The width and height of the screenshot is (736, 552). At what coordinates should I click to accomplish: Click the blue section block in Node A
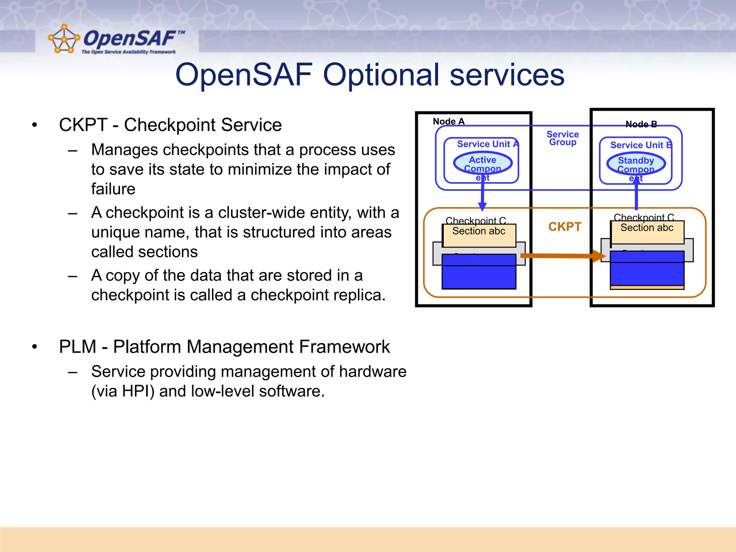pyautogui.click(x=479, y=272)
